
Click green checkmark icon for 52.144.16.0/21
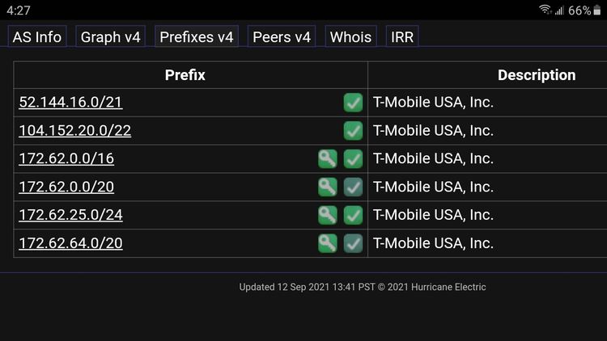[x=353, y=103]
